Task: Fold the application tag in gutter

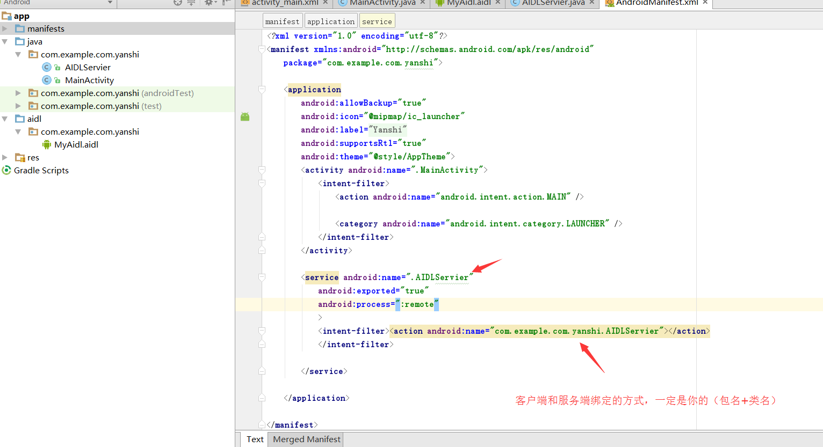Action: click(x=262, y=89)
